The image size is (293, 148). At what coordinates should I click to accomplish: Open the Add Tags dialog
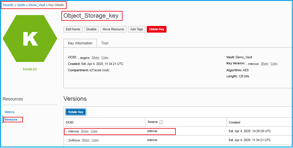[137, 29]
